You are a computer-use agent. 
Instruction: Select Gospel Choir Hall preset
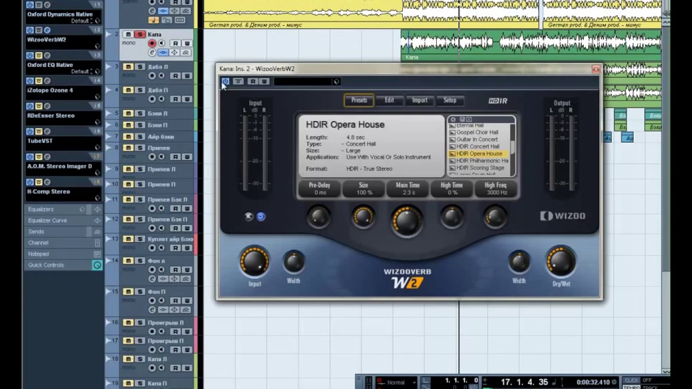tap(478, 132)
